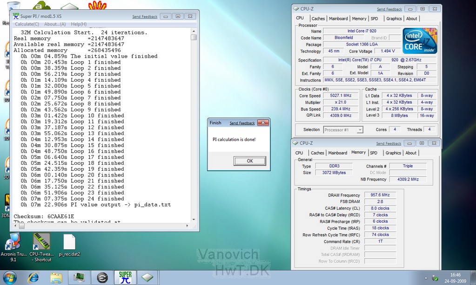Click the Channels value Triple
Viewport: 476px width, 285px height.
pos(408,166)
